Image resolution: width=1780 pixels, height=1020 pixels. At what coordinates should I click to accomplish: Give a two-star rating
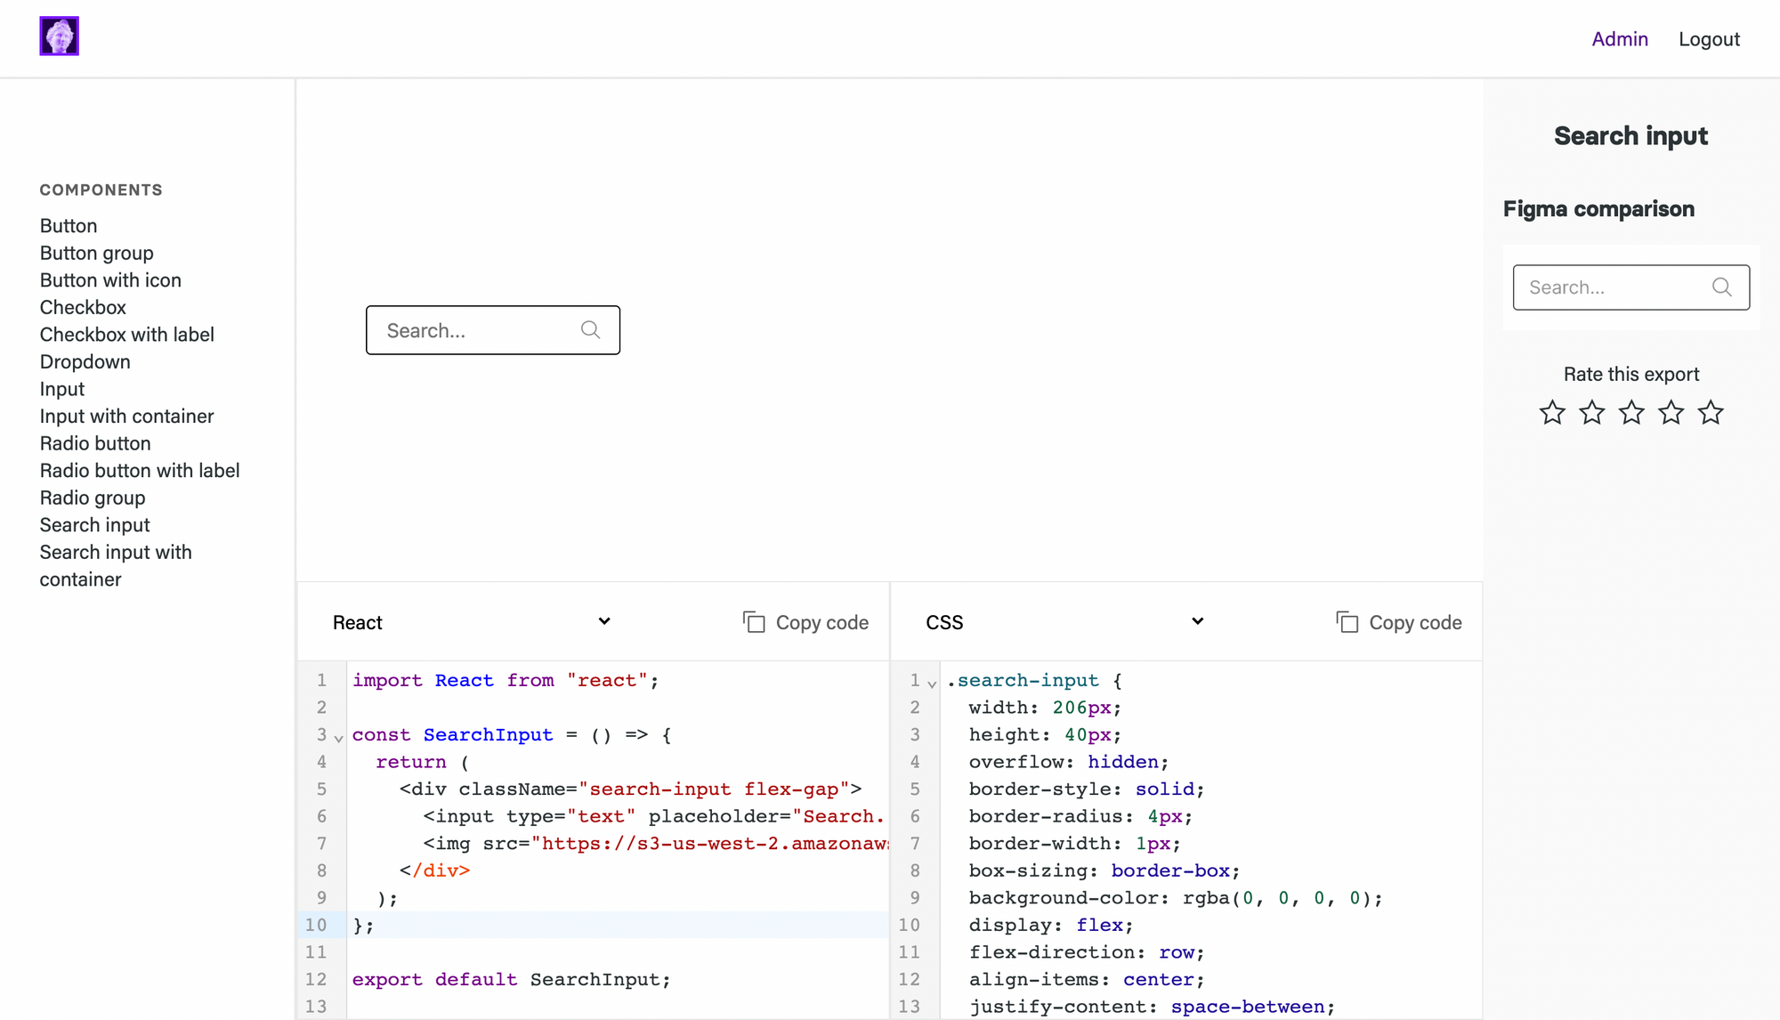point(1591,413)
